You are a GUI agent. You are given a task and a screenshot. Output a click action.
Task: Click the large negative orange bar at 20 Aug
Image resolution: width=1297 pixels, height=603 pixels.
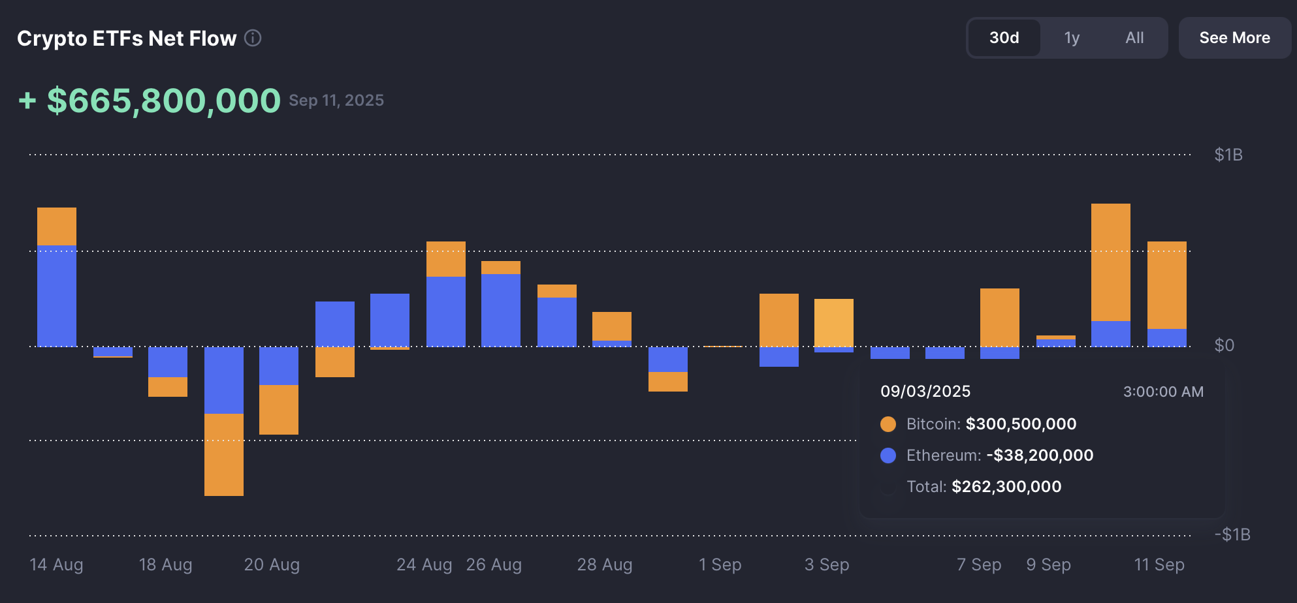224,454
